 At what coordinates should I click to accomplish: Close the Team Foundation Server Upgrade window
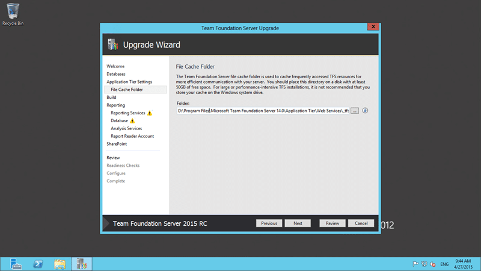click(373, 26)
